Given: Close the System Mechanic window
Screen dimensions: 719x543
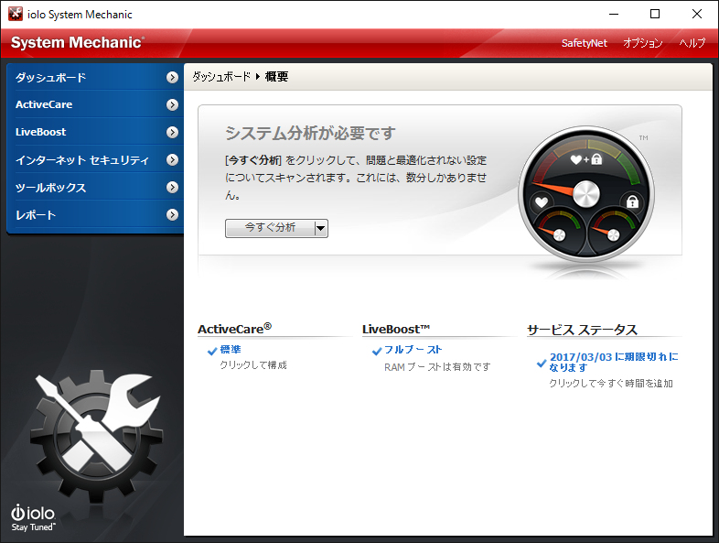Looking at the screenshot, I should tap(696, 15).
